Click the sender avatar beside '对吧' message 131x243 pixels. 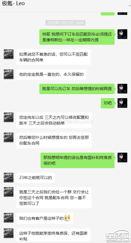click(x=122, y=103)
